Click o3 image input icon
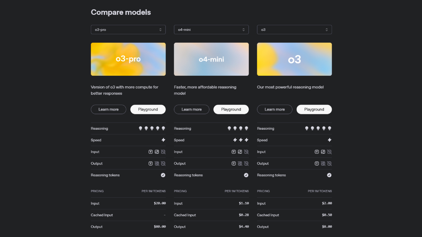This screenshot has height=237, width=422. pos(323,152)
